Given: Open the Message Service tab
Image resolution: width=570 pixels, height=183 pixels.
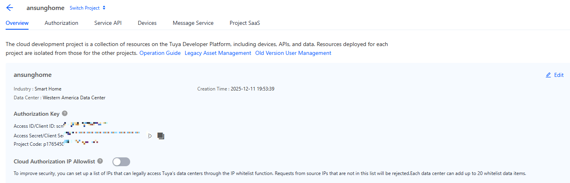Looking at the screenshot, I should pyautogui.click(x=193, y=23).
